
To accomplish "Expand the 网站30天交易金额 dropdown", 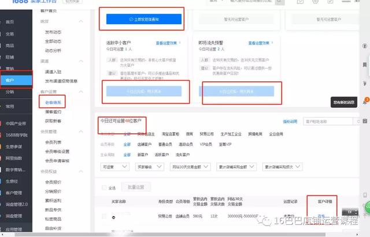I will [190, 167].
